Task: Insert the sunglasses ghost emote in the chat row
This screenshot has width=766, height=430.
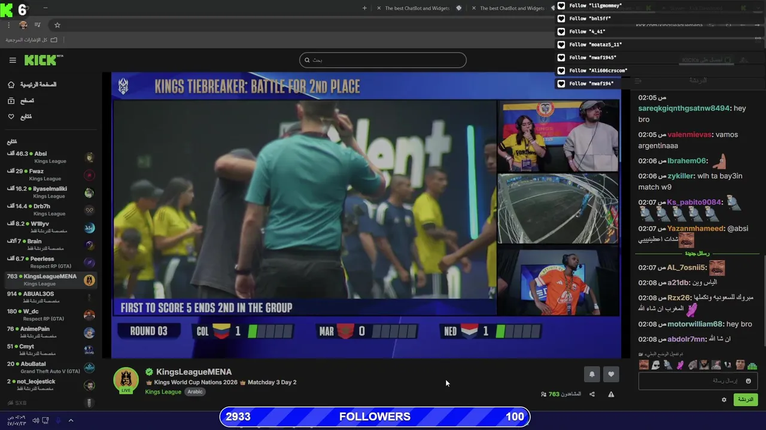Action: pyautogui.click(x=656, y=365)
